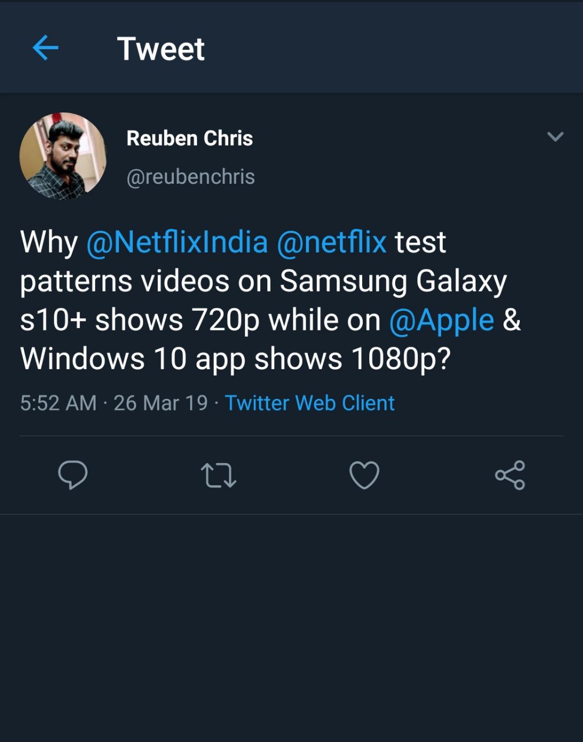Retweet Reuben Chris's tweet
Screen dimensions: 583x742
(x=218, y=475)
